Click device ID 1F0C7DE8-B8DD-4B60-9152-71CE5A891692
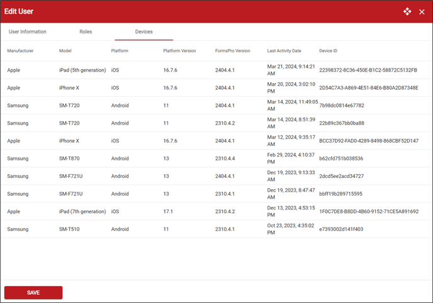This screenshot has height=303, width=433. (369, 211)
